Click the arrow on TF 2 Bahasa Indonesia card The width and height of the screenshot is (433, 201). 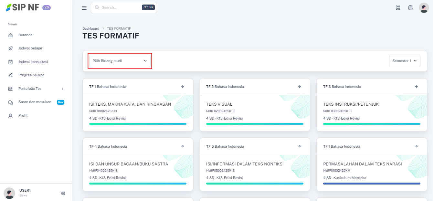299,87
